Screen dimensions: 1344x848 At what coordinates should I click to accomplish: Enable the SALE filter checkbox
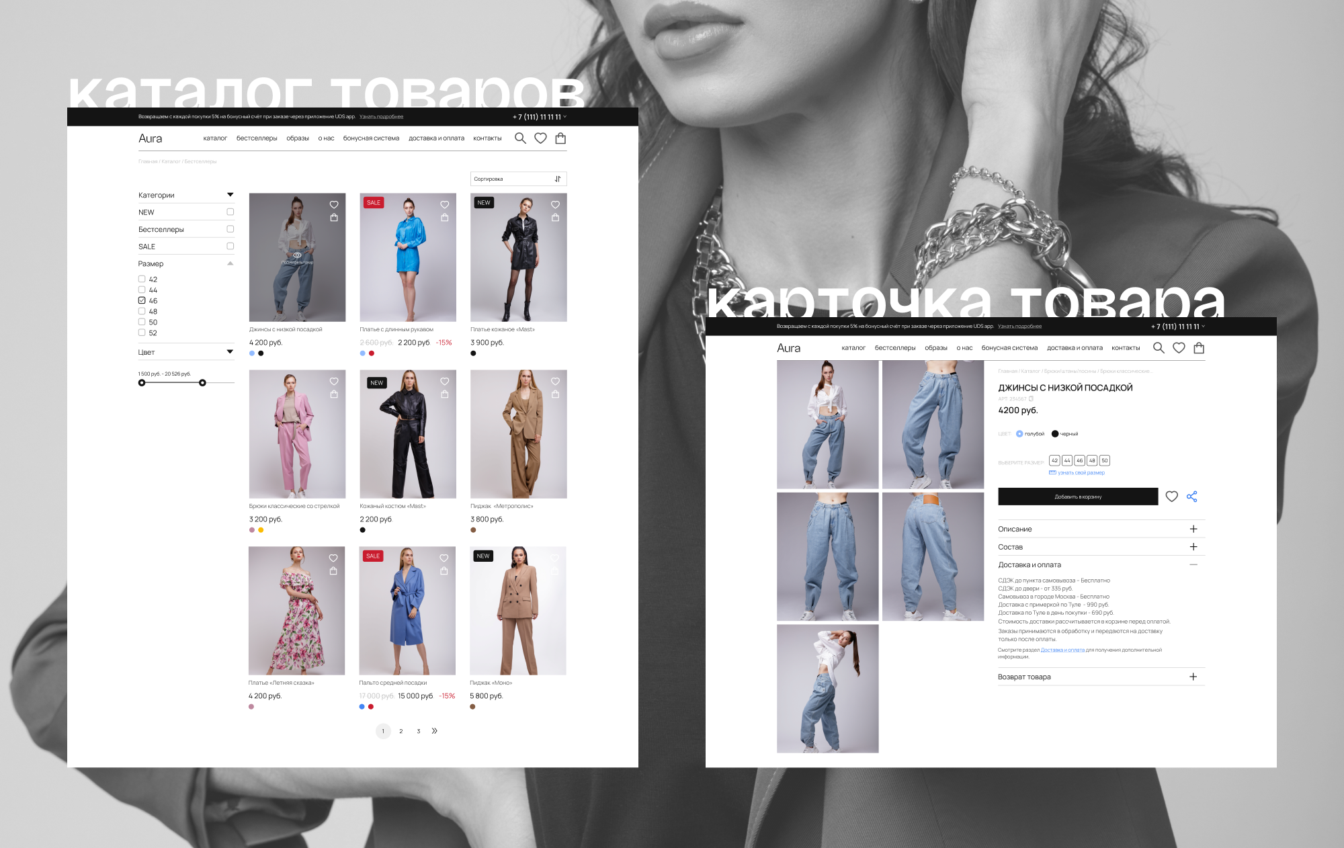230,247
